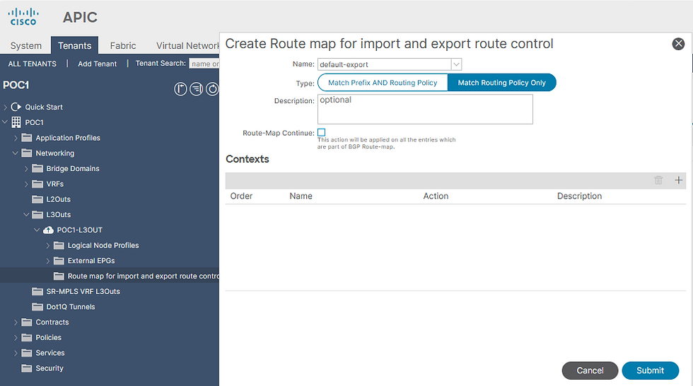Click the trash icon in Contexts table

point(658,180)
